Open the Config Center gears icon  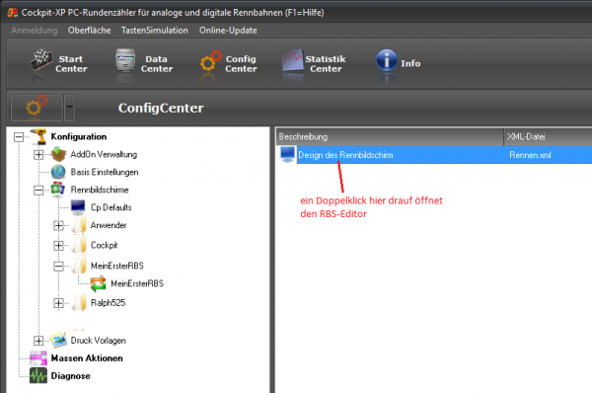(x=210, y=61)
